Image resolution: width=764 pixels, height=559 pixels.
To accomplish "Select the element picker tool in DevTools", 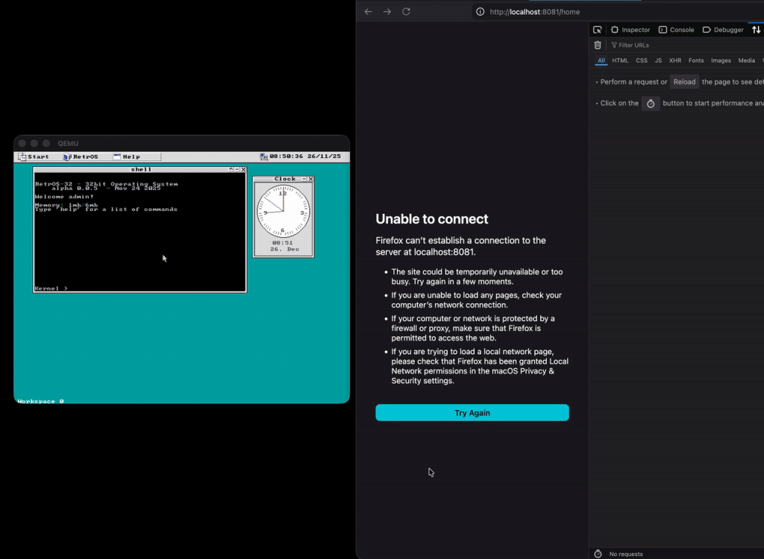I will click(597, 29).
